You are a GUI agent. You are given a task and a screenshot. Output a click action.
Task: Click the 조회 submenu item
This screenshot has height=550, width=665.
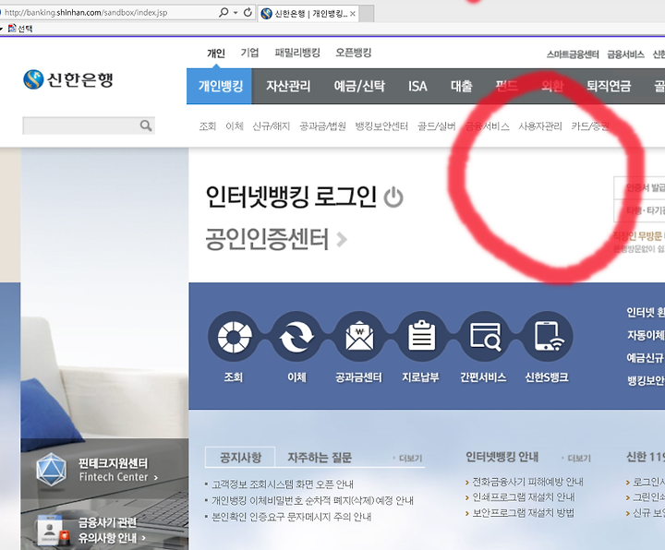click(208, 126)
